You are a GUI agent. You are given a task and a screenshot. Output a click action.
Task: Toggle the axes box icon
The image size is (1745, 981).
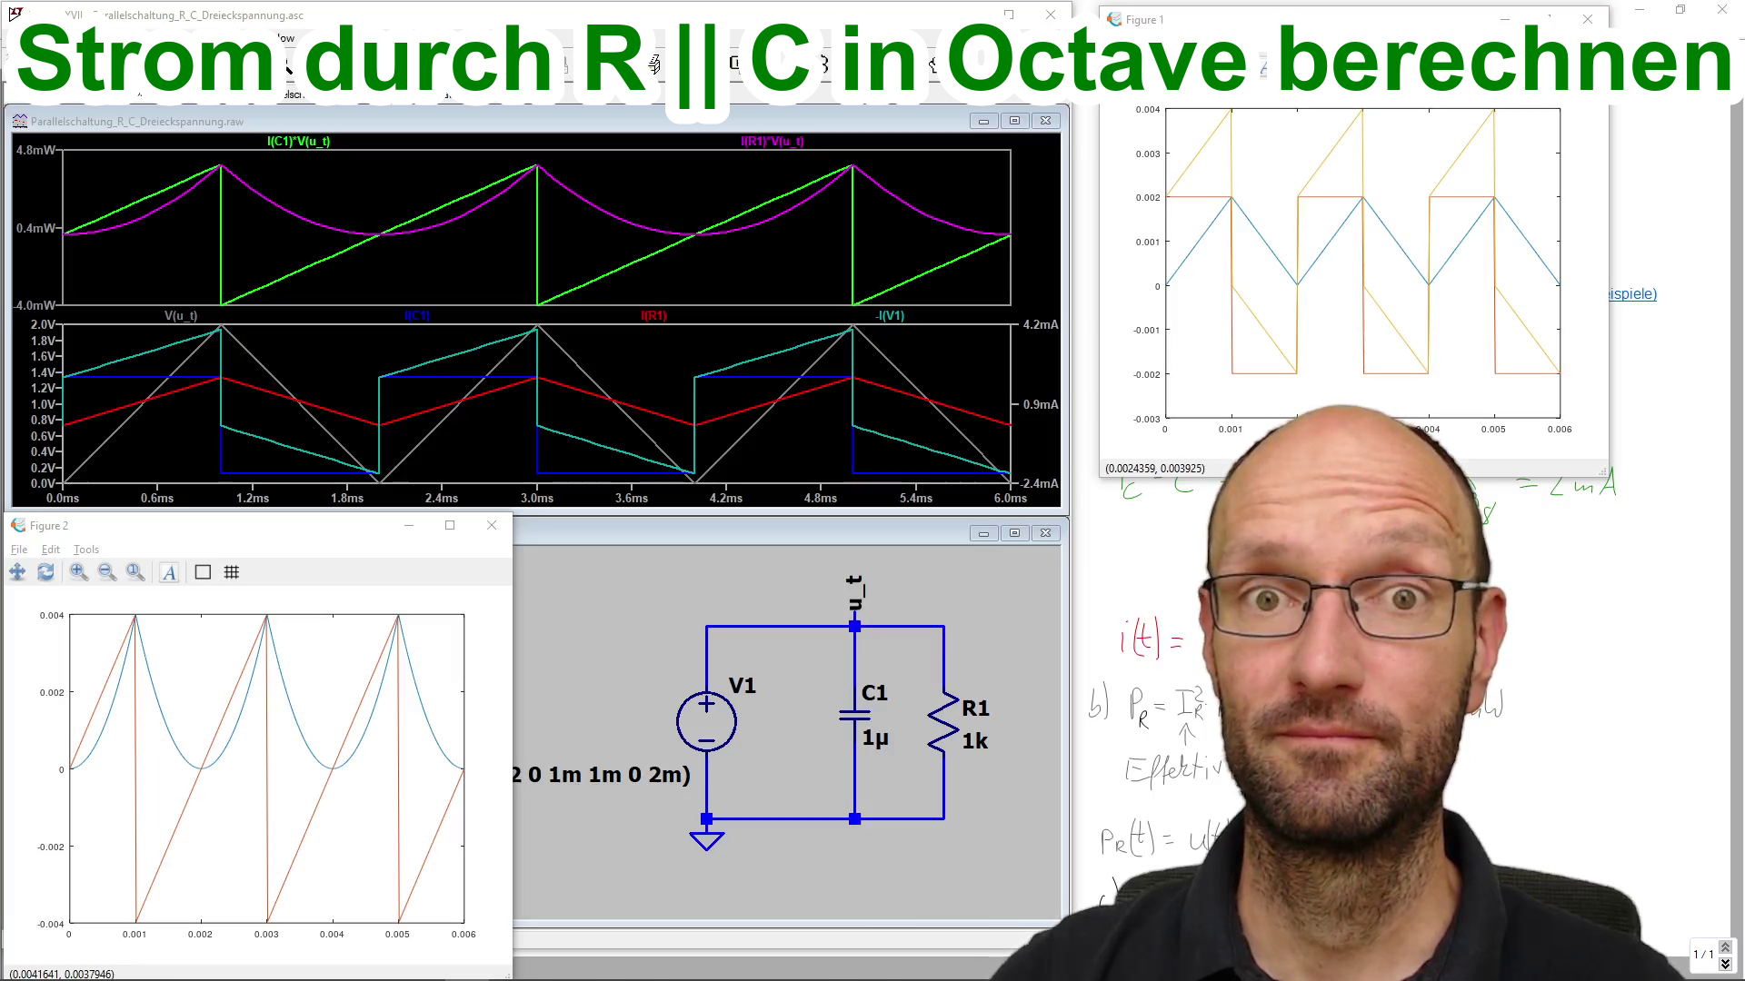click(x=203, y=572)
